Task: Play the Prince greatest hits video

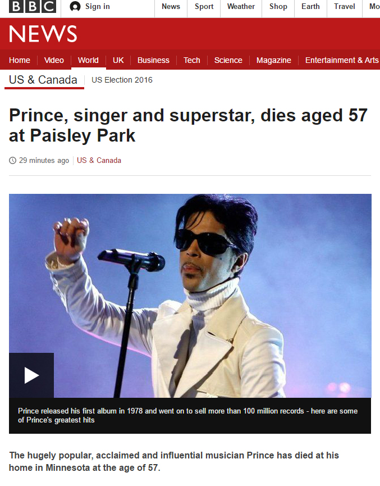Action: point(31,375)
